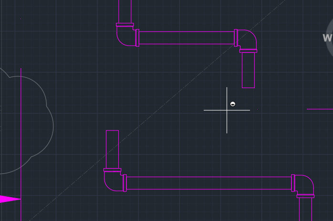Pick the upper-left elbow fitting
Screen dimensions: 333x221
pyautogui.click(x=127, y=35)
